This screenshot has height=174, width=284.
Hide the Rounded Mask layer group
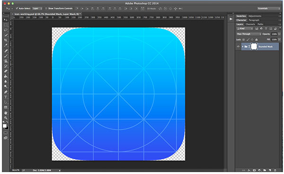(x=238, y=46)
